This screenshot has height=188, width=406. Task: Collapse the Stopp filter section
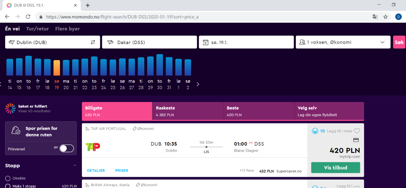pos(75,166)
